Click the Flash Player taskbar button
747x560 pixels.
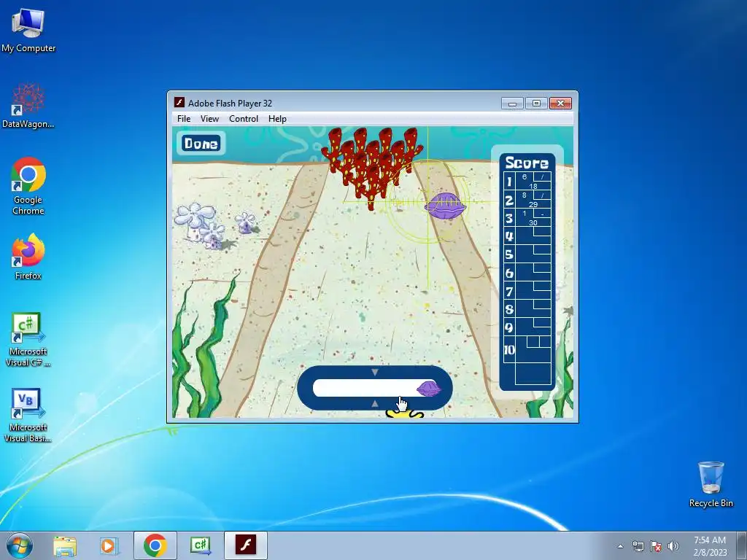(246, 545)
